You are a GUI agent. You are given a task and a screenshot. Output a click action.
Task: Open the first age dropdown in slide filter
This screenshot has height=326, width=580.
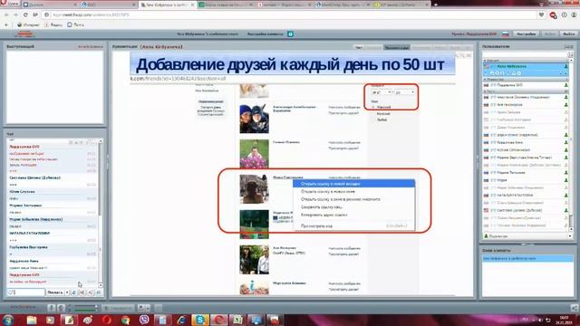point(382,92)
